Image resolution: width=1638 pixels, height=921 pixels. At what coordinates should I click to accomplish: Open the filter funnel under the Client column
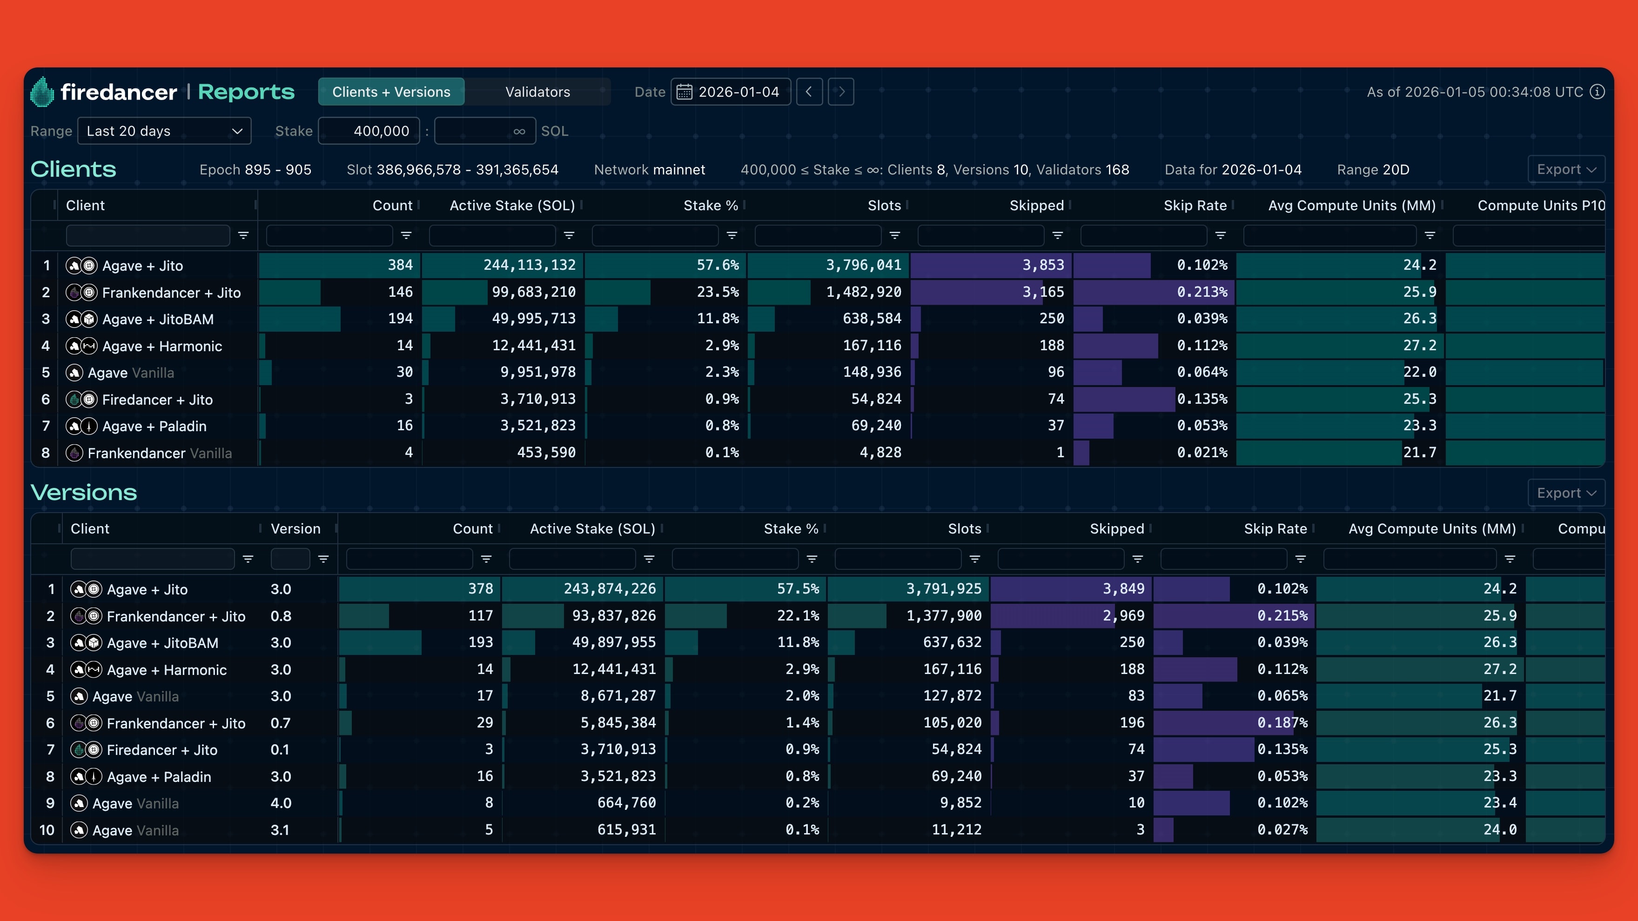[244, 235]
